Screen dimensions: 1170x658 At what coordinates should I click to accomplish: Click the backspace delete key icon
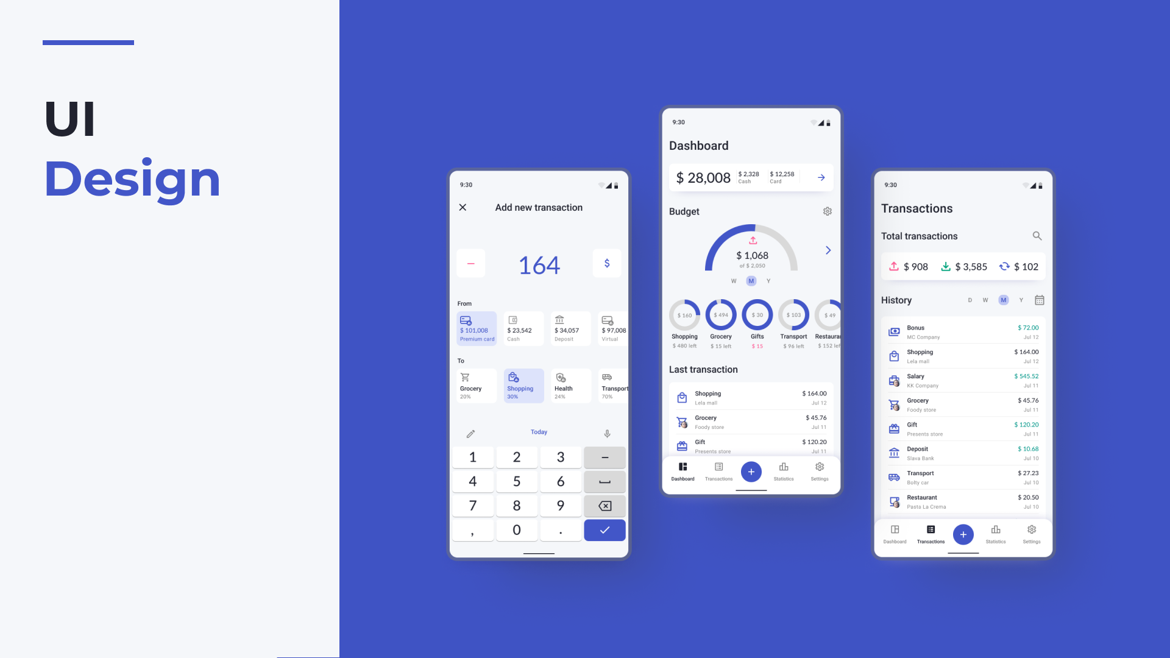click(x=604, y=505)
